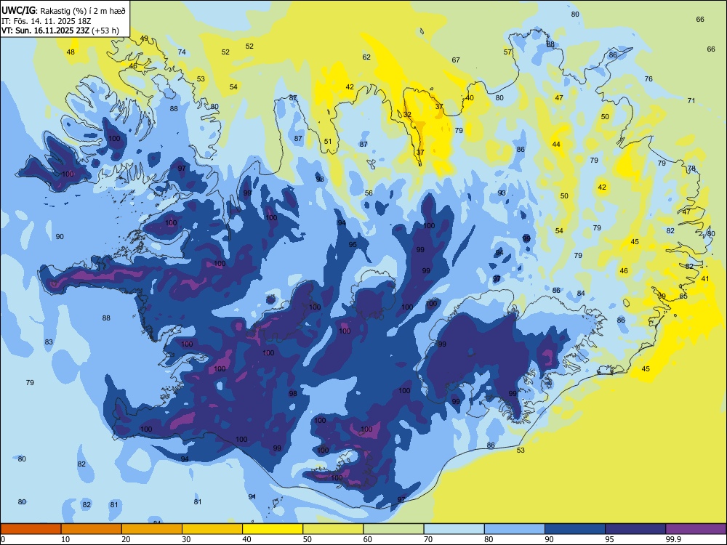Click the pale blue 70–80 legend swatch

pyautogui.click(x=454, y=529)
